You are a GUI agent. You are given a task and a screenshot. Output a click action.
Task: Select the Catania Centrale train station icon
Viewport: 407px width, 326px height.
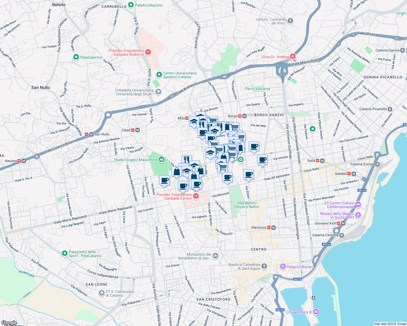pos(342,235)
